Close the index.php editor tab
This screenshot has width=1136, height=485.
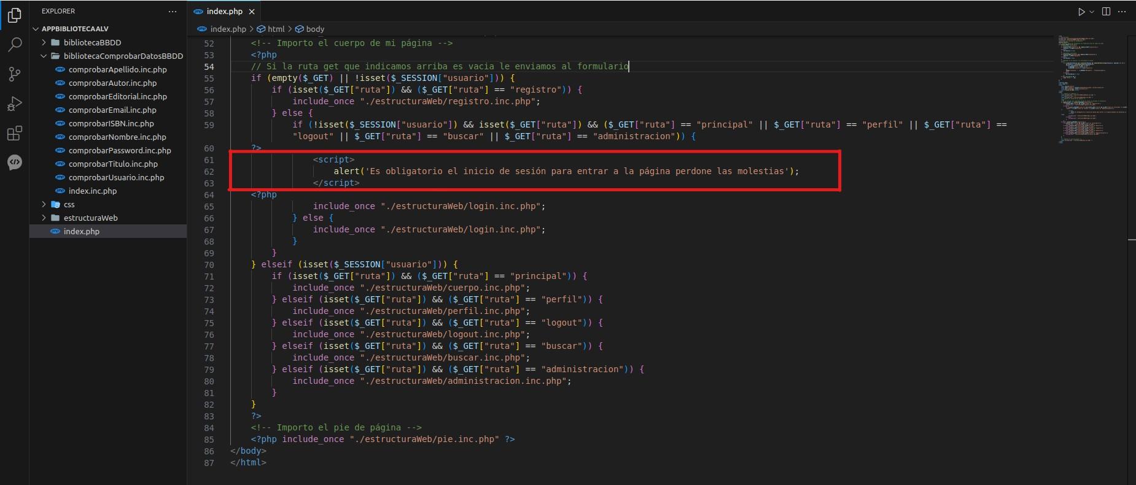252,11
